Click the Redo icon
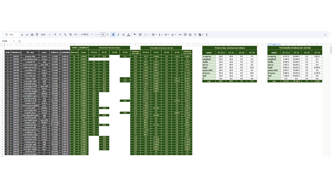 point(27,35)
